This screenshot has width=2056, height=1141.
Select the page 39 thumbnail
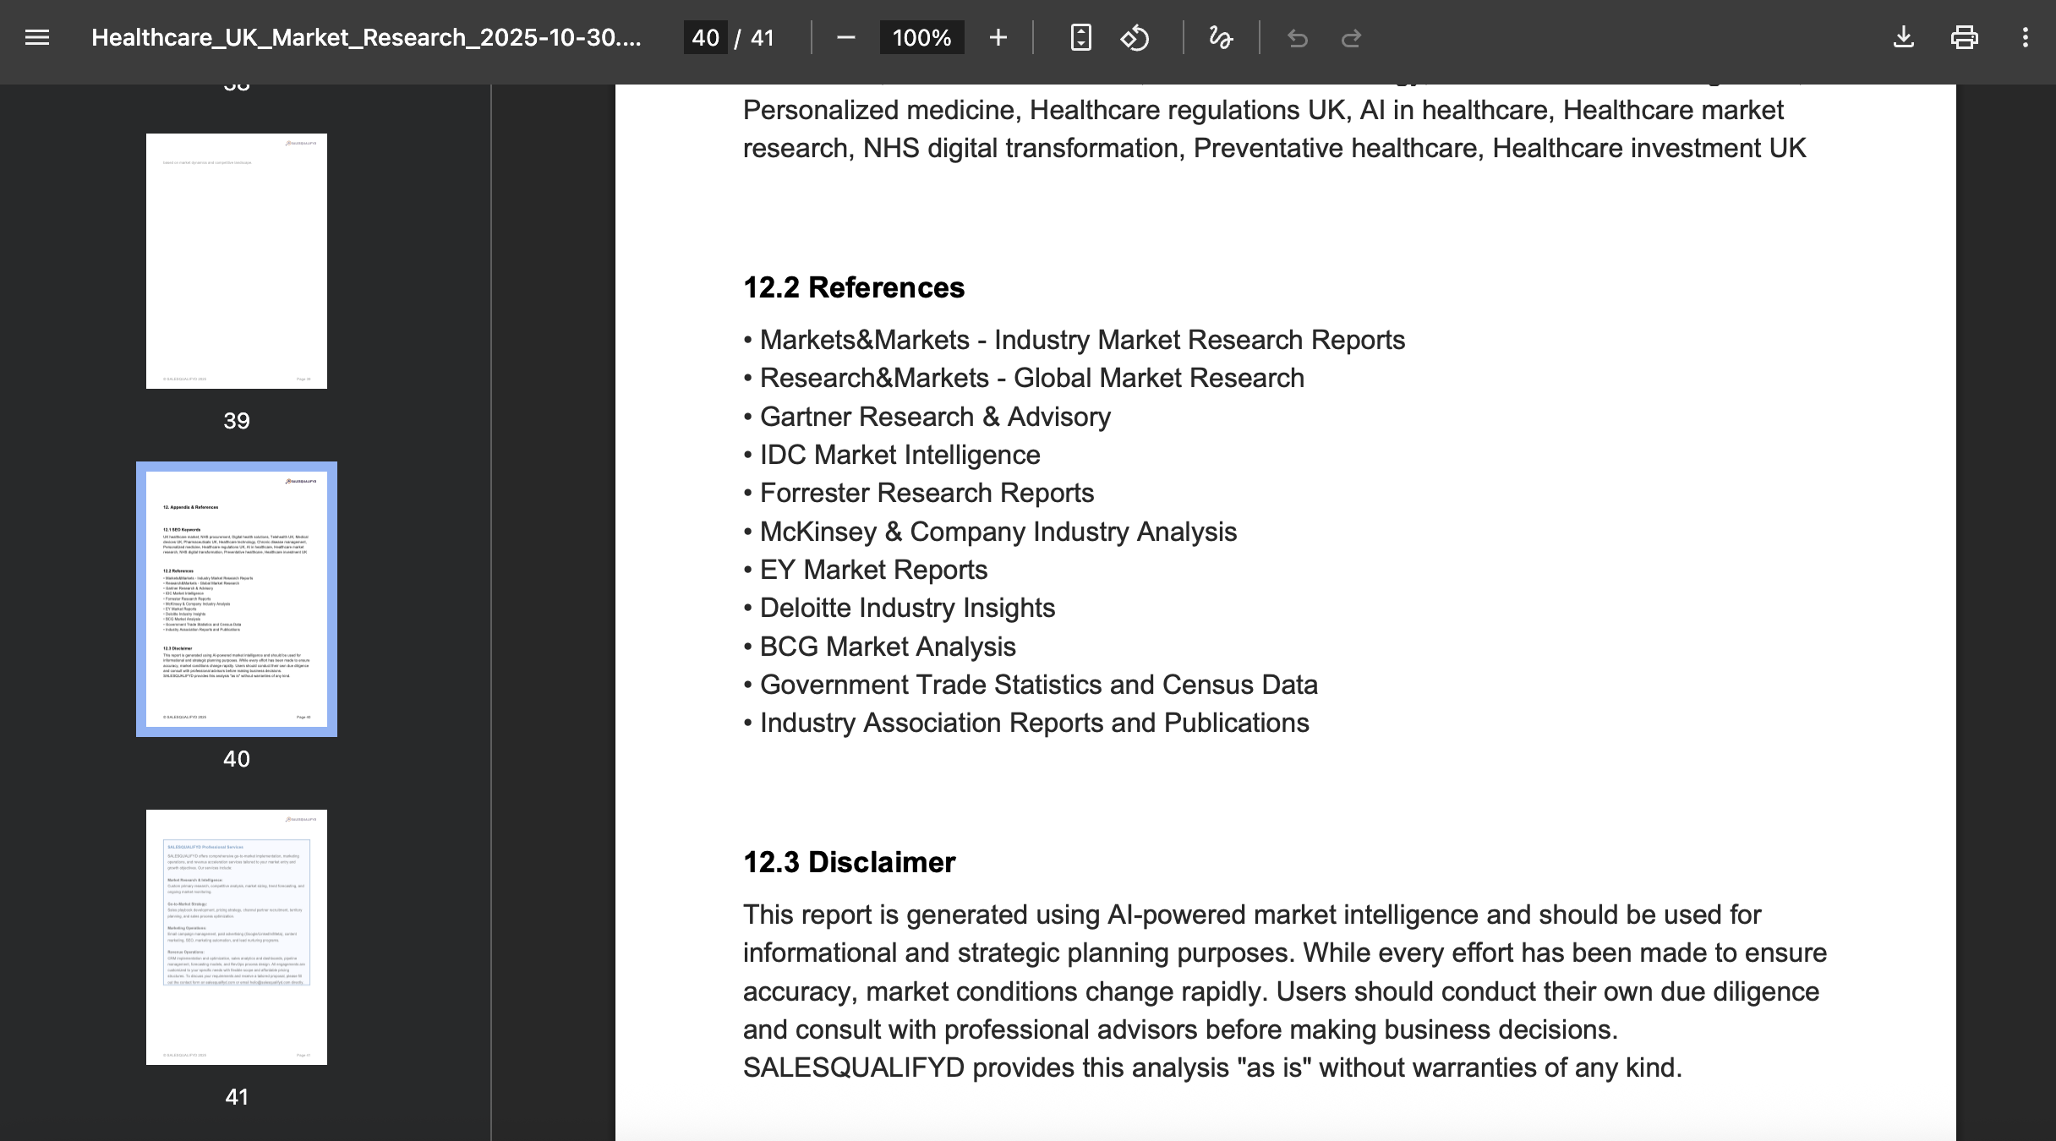(x=237, y=261)
